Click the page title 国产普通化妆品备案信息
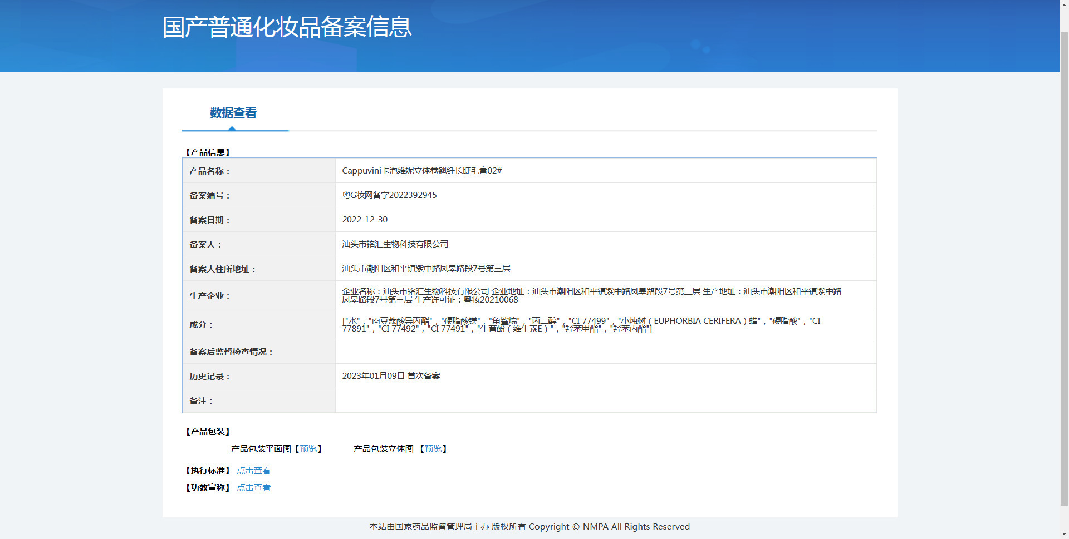This screenshot has width=1069, height=539. (287, 27)
